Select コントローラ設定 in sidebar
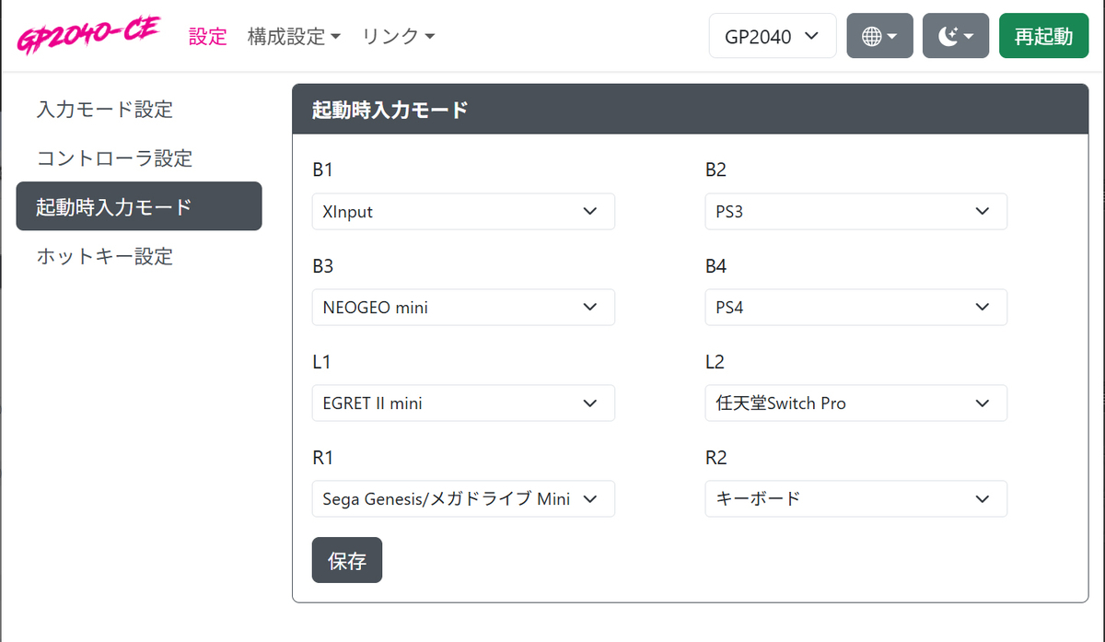Image resolution: width=1105 pixels, height=642 pixels. (x=139, y=158)
